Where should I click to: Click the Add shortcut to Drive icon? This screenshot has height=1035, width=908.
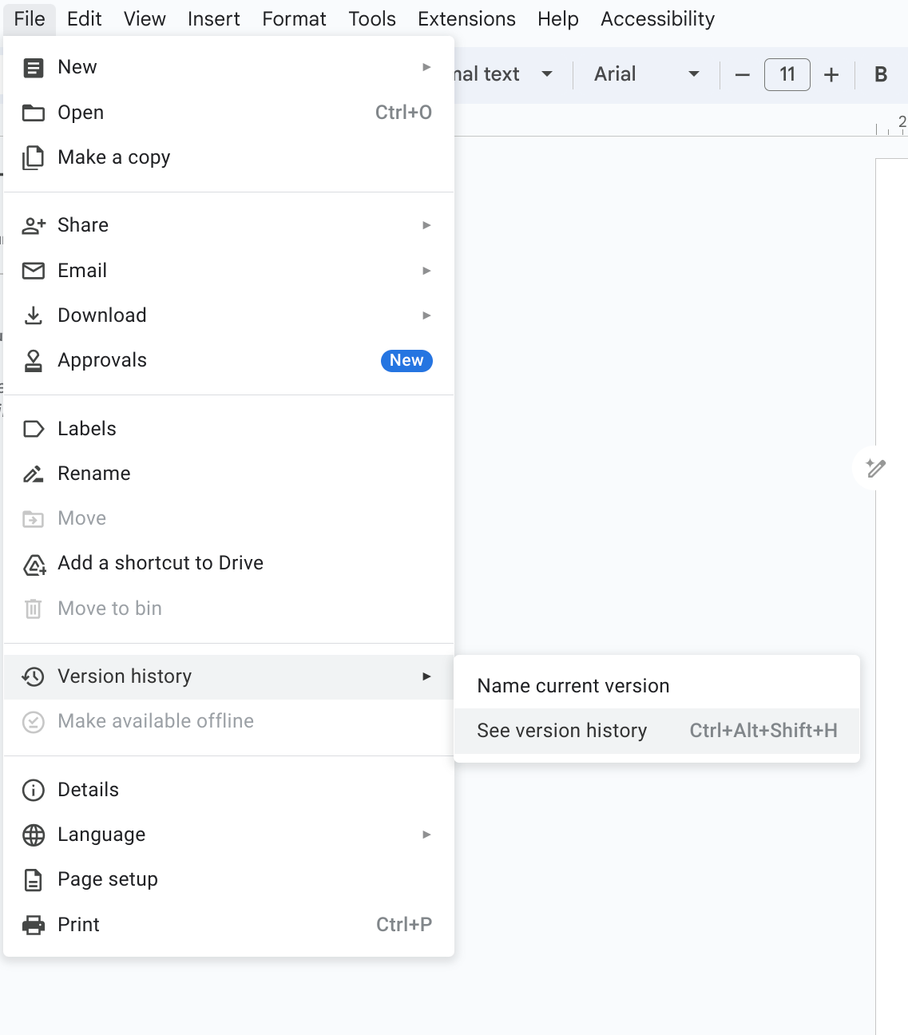[34, 565]
